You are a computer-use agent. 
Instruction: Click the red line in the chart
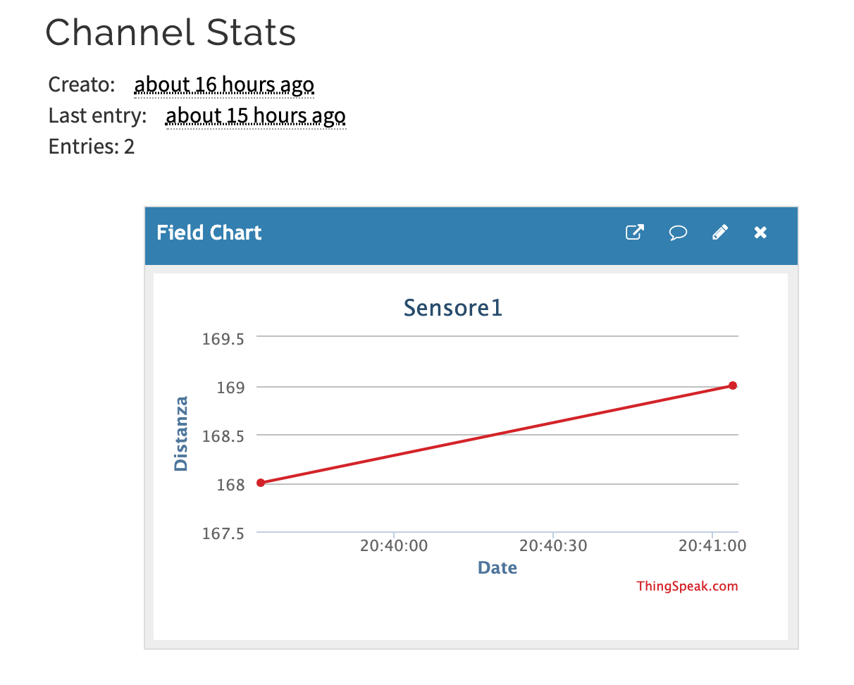pos(497,434)
